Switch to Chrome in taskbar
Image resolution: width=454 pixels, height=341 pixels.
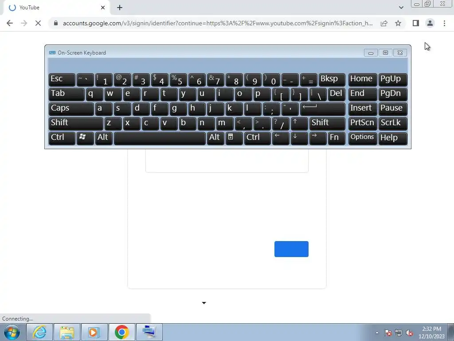121,332
